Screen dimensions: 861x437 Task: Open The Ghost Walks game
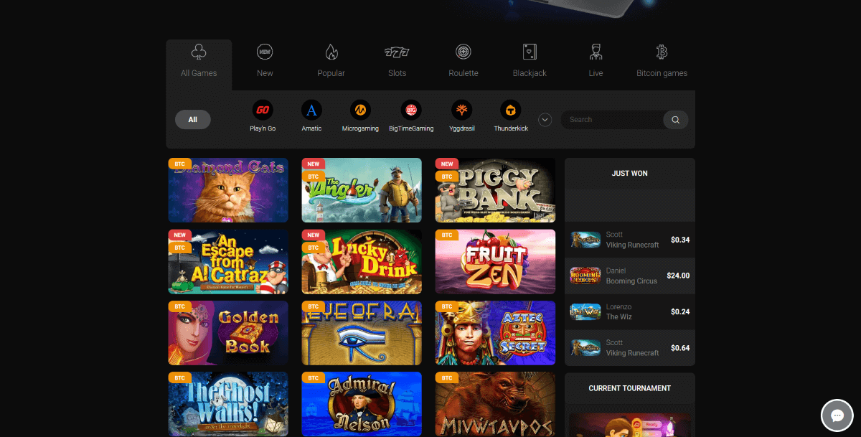click(228, 404)
